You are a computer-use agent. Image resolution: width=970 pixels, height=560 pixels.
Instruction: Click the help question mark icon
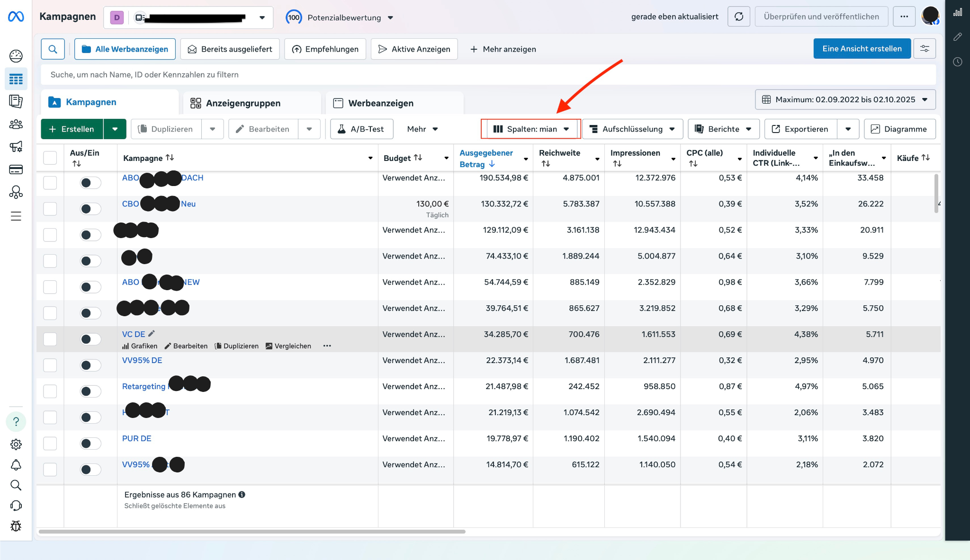(16, 421)
